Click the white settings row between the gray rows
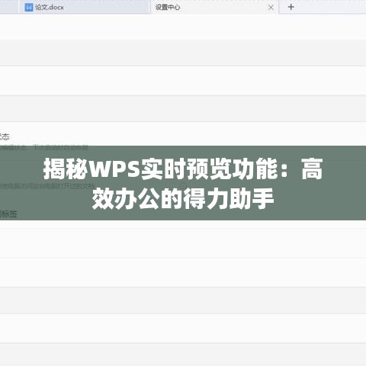 pyautogui.click(x=183, y=81)
